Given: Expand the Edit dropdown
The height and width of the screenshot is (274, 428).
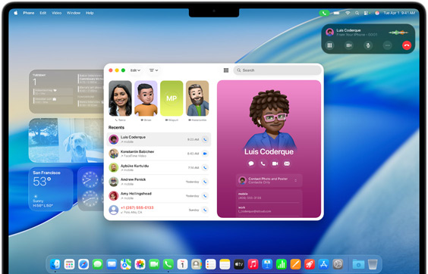Looking at the screenshot, I should tap(135, 70).
